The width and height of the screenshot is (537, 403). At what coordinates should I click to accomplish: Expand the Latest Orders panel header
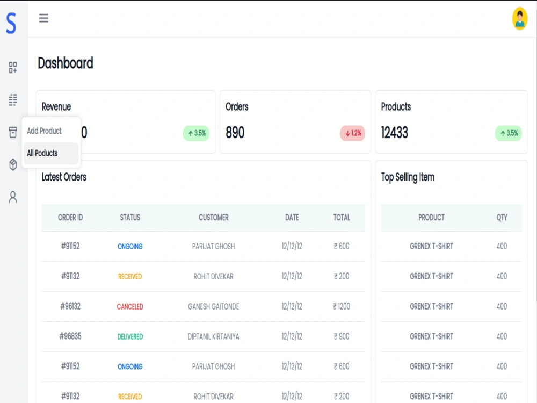pos(64,177)
